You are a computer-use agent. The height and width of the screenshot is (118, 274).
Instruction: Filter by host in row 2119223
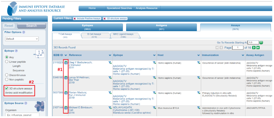(x=199, y=63)
